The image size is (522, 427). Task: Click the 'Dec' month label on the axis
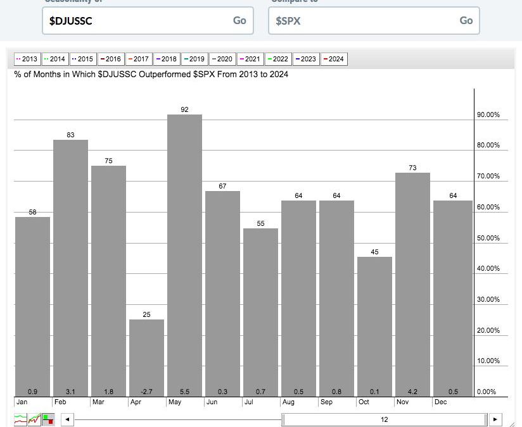(441, 402)
